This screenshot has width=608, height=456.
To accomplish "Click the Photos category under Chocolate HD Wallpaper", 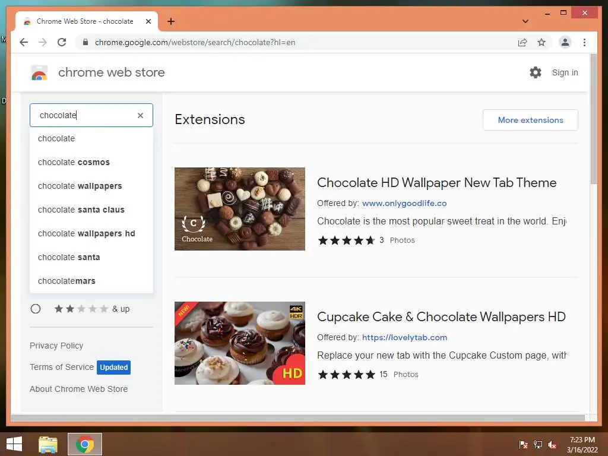I will pyautogui.click(x=402, y=240).
